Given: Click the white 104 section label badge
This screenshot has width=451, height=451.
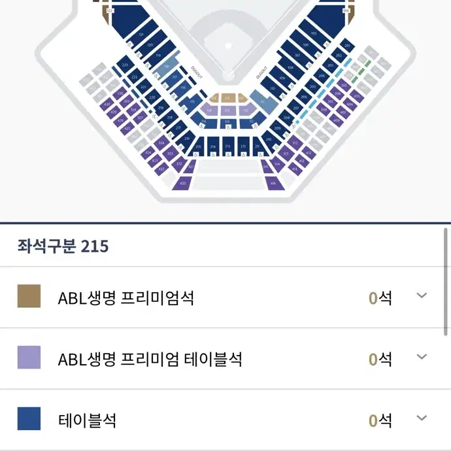Looking at the screenshot, I should click(346, 10).
